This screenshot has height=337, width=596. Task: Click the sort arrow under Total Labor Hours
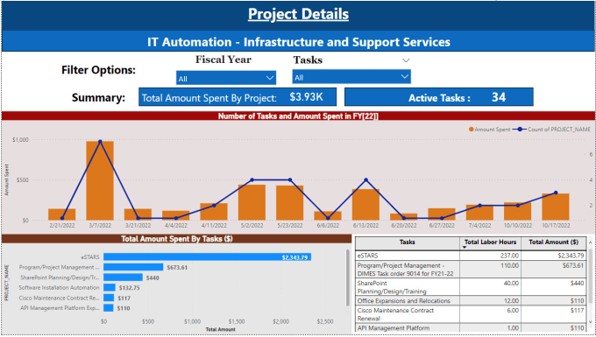coord(465,248)
